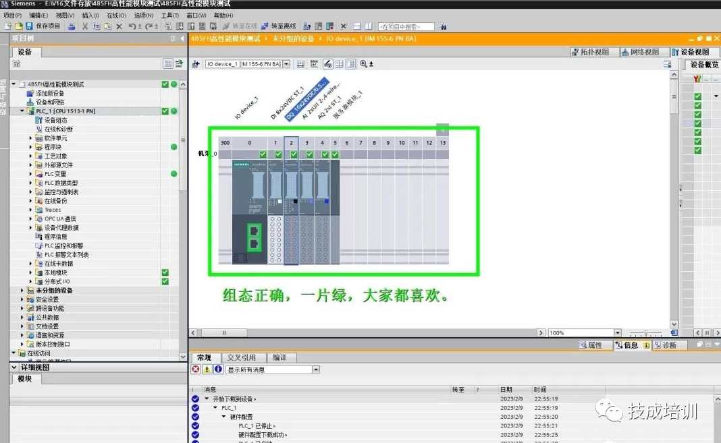Click the new project icon in toolbar

8,26
